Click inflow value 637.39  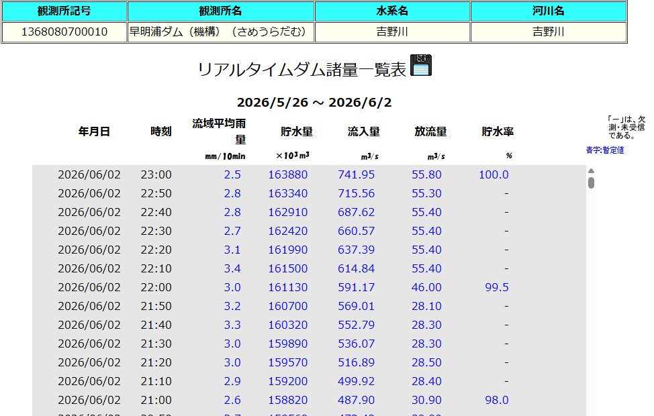click(x=356, y=250)
